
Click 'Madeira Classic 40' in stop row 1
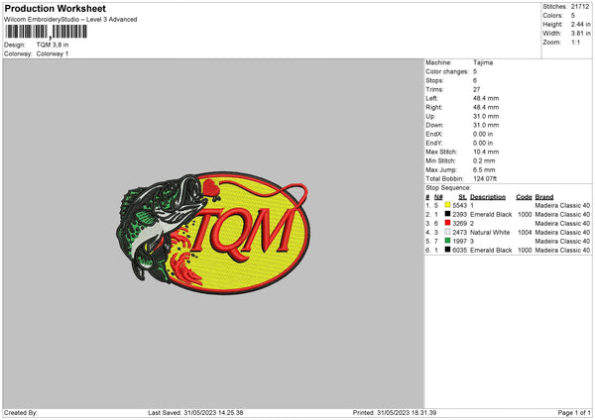click(562, 205)
